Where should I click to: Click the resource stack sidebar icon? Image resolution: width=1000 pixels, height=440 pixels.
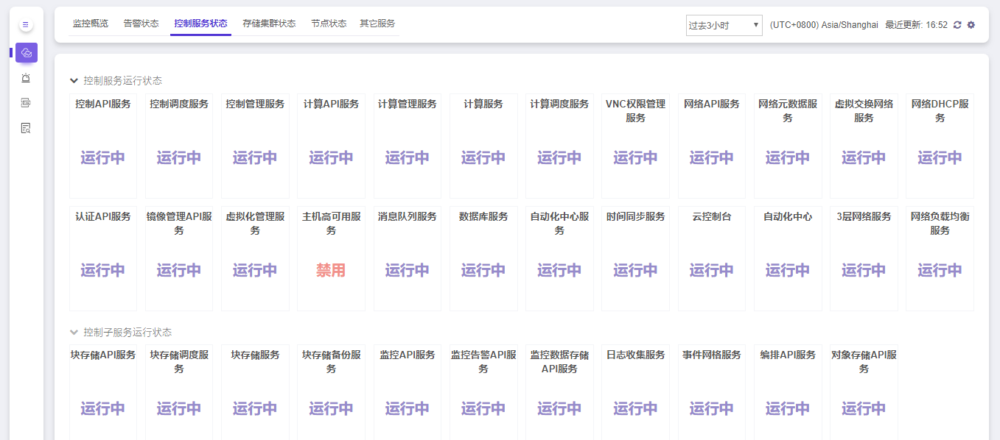click(26, 103)
